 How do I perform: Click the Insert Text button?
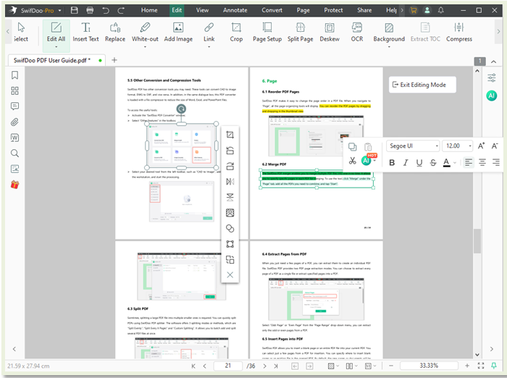[85, 32]
